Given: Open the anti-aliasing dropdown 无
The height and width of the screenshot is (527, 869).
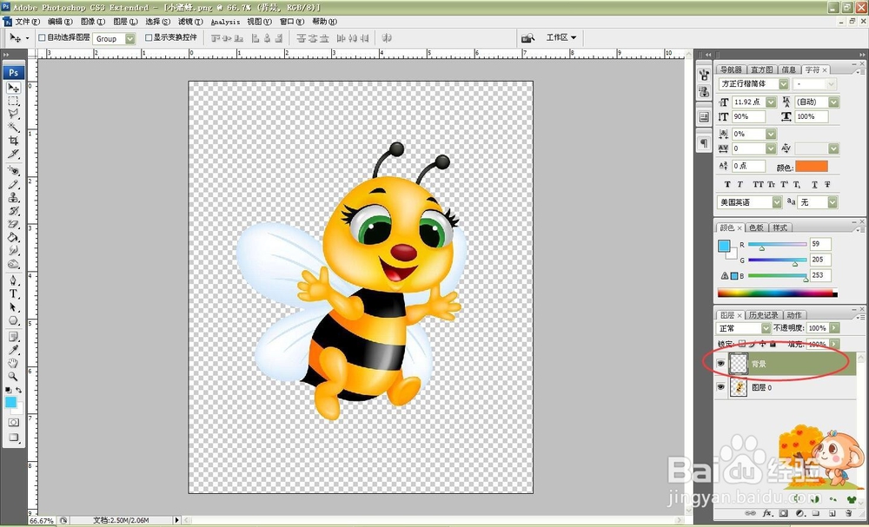Looking at the screenshot, I should click(833, 202).
